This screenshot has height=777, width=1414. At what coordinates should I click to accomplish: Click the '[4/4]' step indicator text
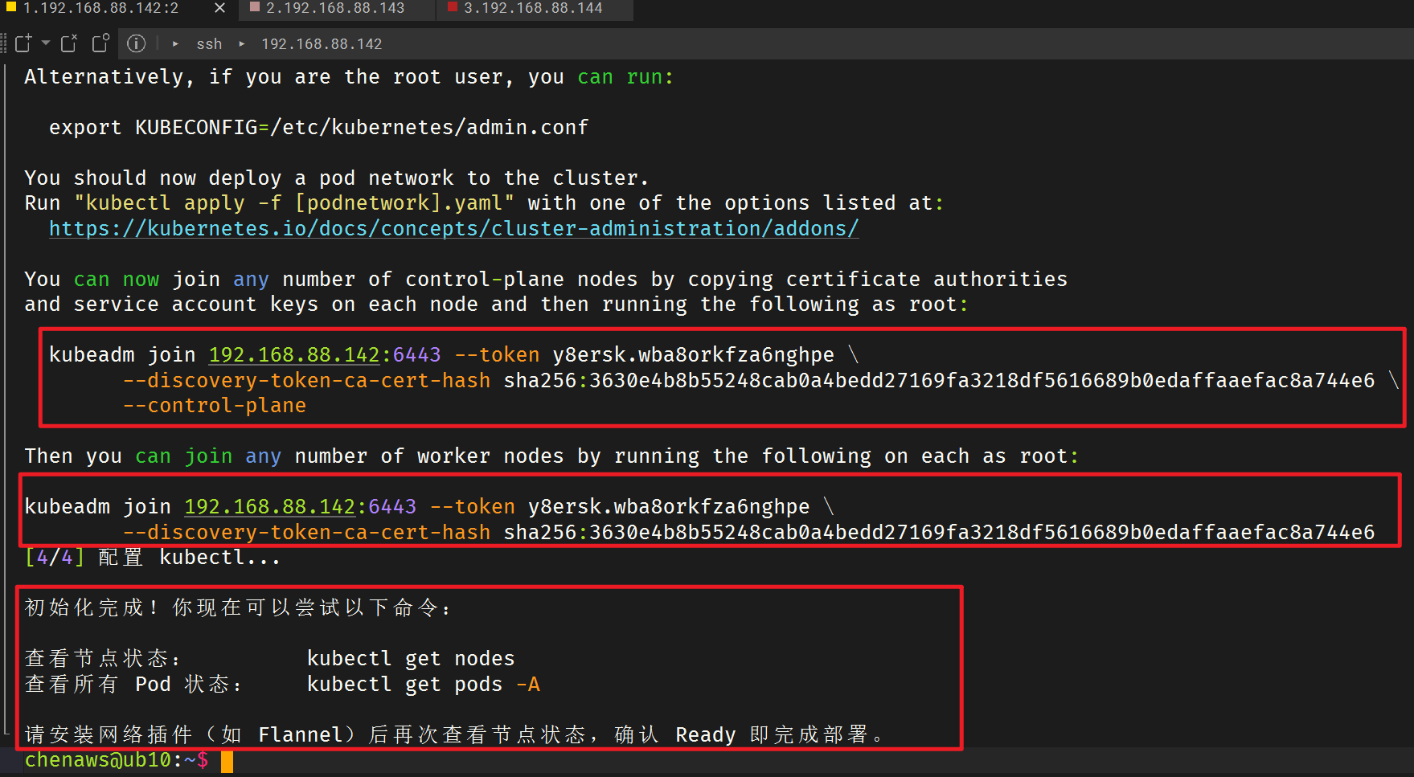(55, 558)
